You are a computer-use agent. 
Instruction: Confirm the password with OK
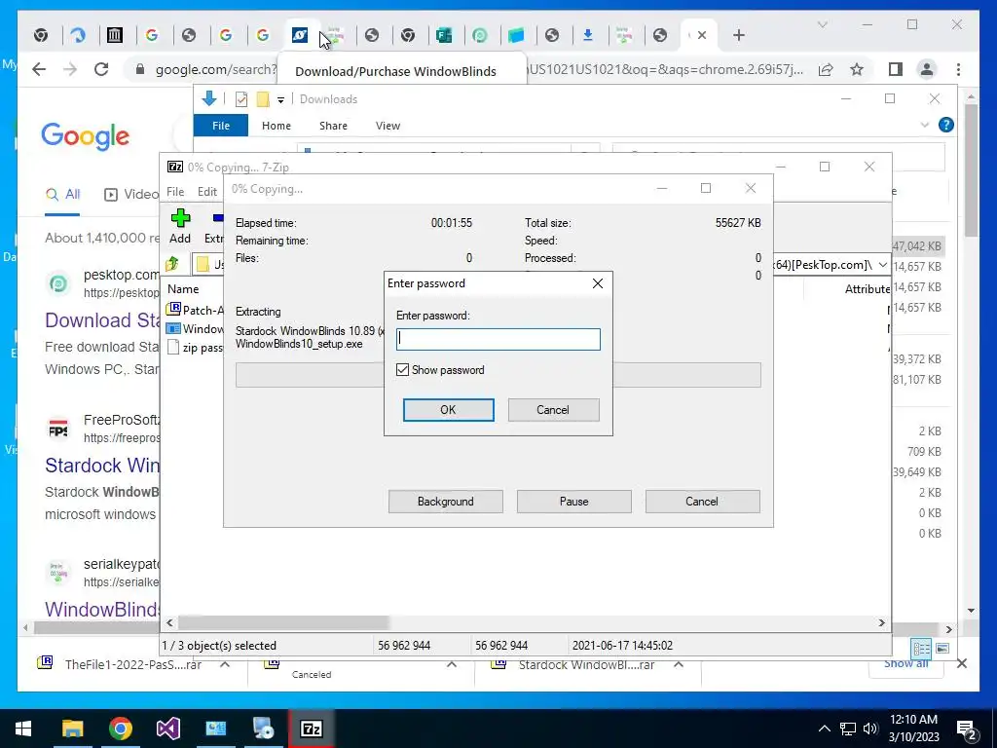point(448,410)
